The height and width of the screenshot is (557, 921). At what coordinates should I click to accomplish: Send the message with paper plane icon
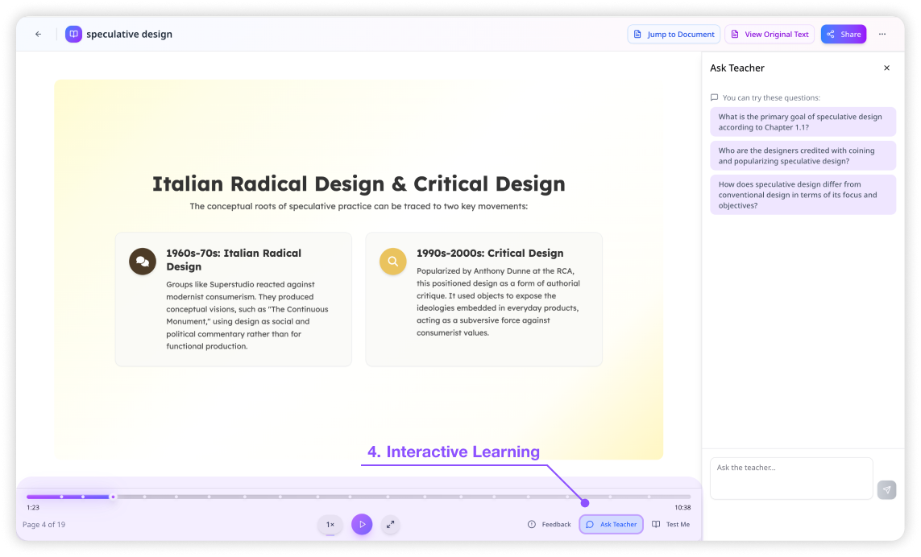[x=886, y=489]
